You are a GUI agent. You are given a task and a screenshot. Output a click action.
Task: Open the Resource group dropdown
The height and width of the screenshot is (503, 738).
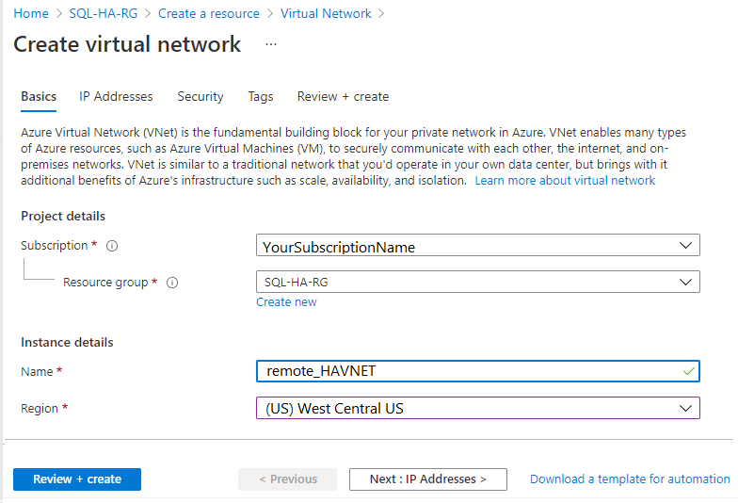[477, 282]
